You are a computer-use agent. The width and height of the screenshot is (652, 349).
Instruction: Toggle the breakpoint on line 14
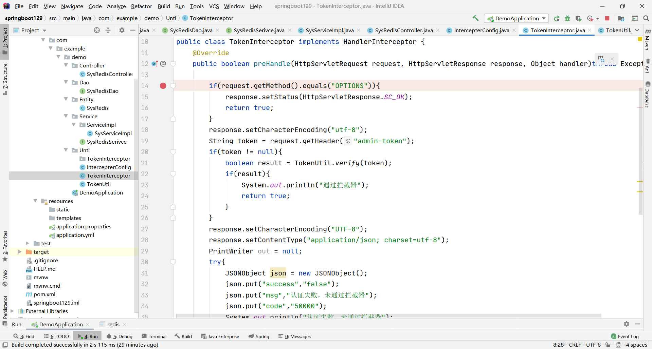coord(163,86)
